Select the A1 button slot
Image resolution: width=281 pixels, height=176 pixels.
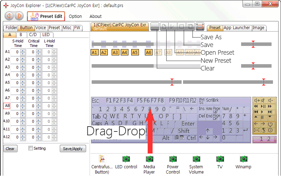point(94,53)
